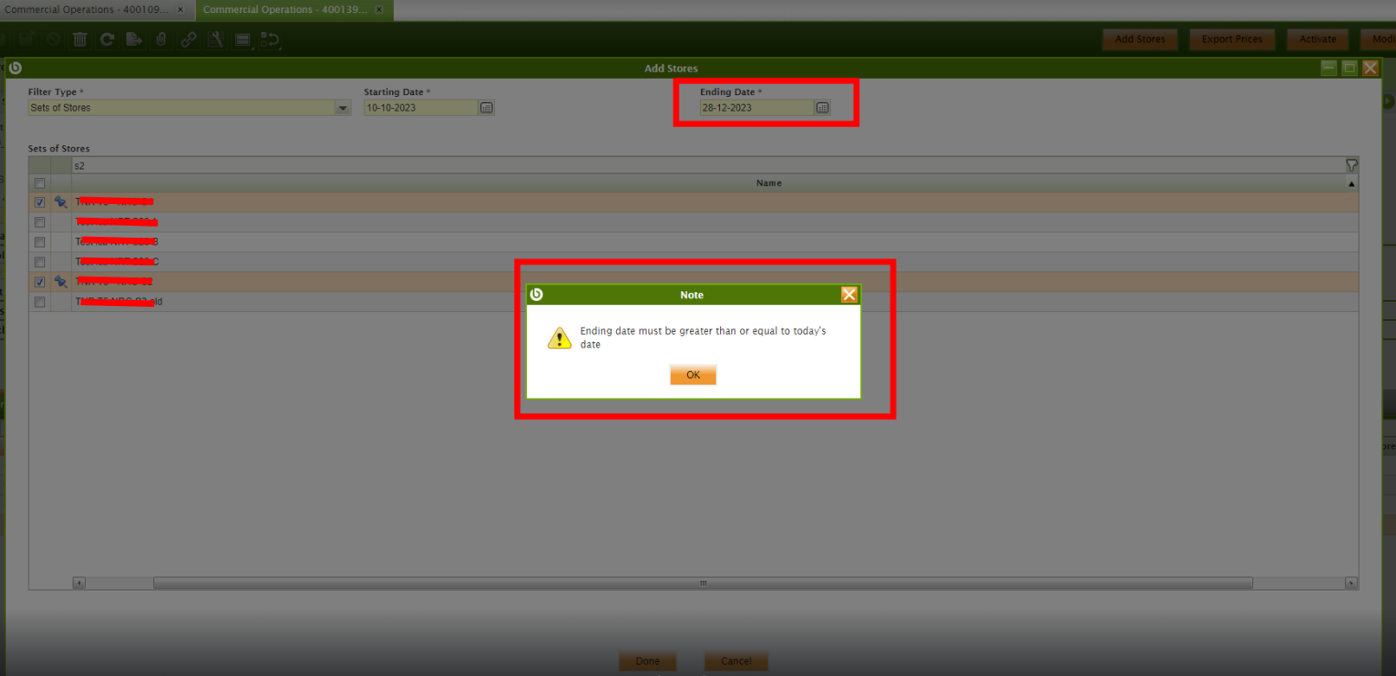The image size is (1396, 676).
Task: Click the checklist undo toolbar icon
Action: click(270, 39)
